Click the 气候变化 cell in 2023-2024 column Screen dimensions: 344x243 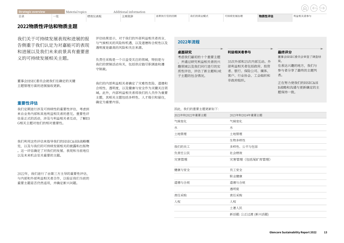point(236,121)
